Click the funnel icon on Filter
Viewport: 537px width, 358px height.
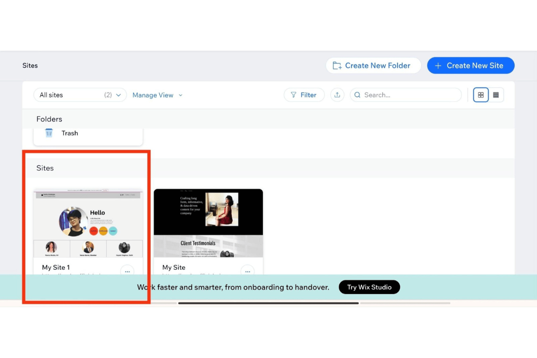pyautogui.click(x=294, y=95)
